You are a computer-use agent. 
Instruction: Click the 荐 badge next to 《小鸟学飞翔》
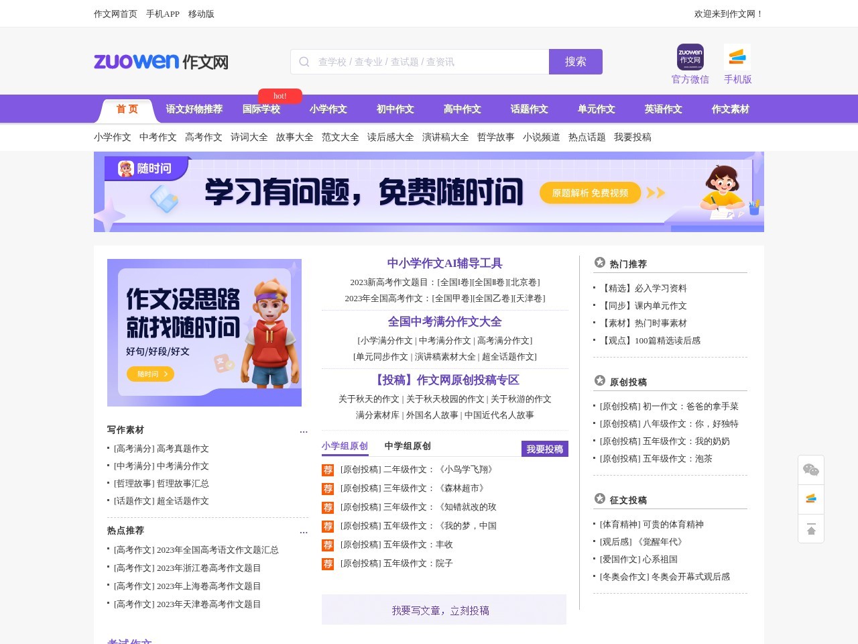pos(328,470)
